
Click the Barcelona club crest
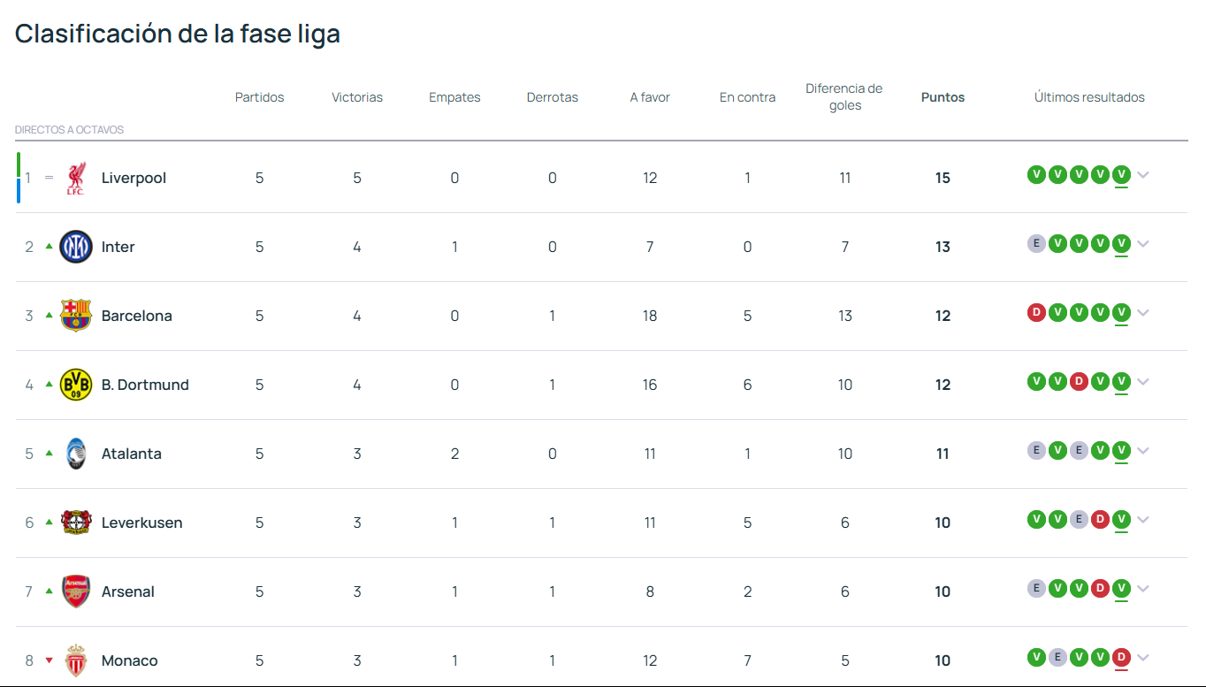[76, 316]
